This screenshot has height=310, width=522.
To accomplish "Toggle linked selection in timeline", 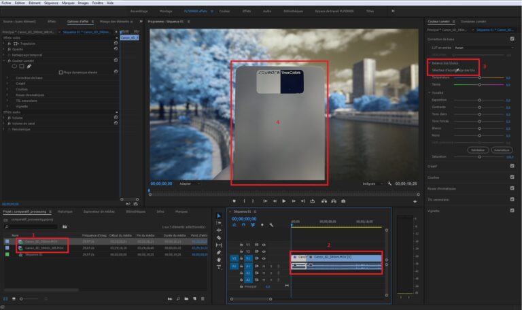I will coord(253,225).
